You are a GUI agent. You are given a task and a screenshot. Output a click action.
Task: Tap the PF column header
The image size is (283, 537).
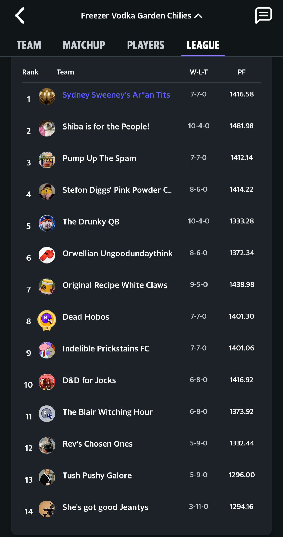click(x=241, y=72)
